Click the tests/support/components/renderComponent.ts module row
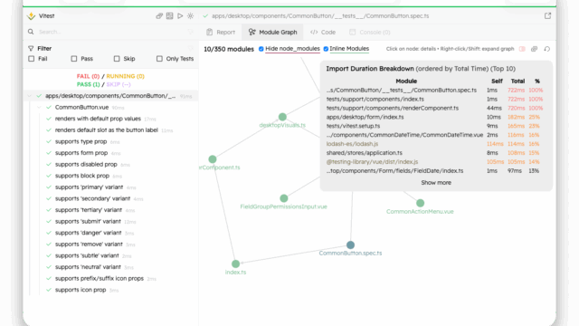The width and height of the screenshot is (579, 326). pos(435,108)
